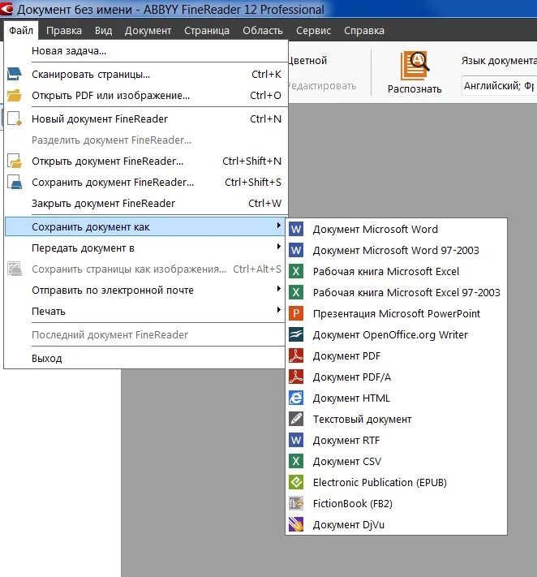Click the red icon beside Документ PDF

pyautogui.click(x=296, y=355)
